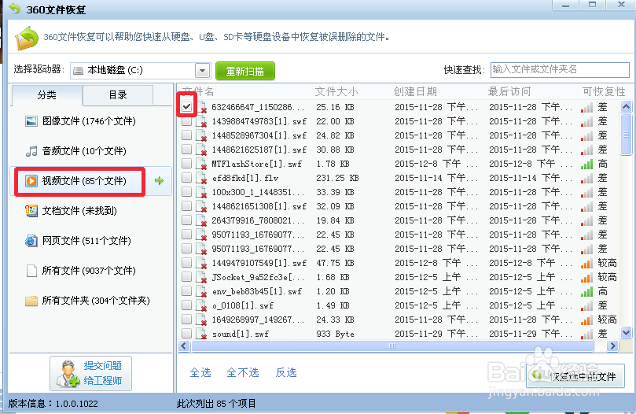Open the drive selection dropdown arrow
Screen dimensions: 636x414
pyautogui.click(x=202, y=71)
